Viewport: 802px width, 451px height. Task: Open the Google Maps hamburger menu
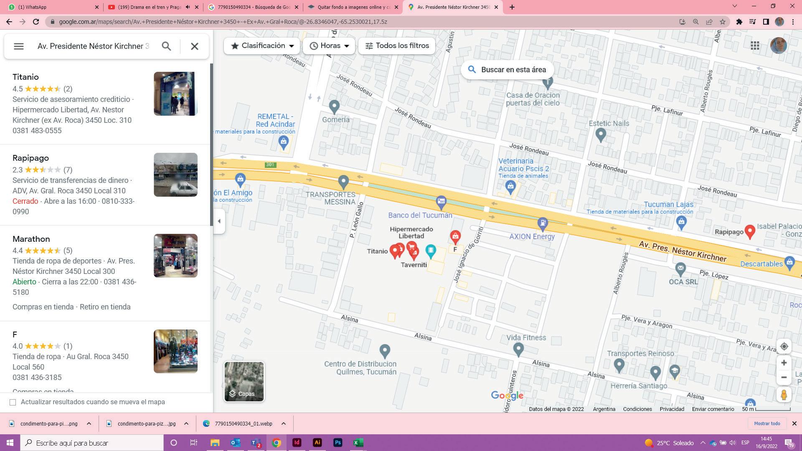19,46
